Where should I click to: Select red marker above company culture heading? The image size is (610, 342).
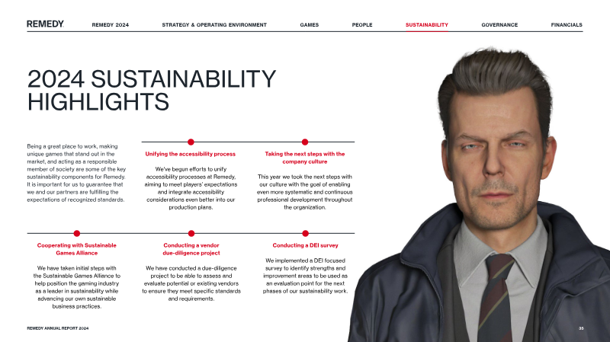[x=305, y=142]
